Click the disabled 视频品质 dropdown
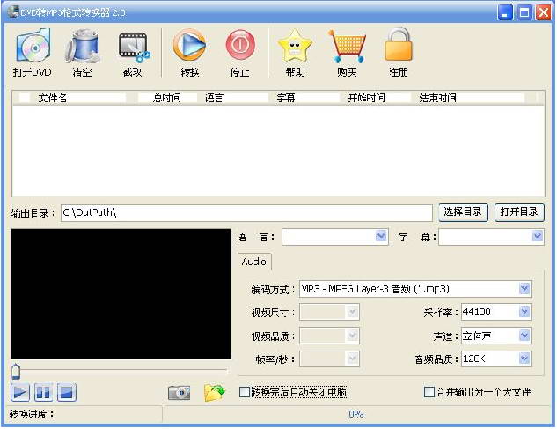Viewport: 557px width, 429px height. tap(329, 336)
